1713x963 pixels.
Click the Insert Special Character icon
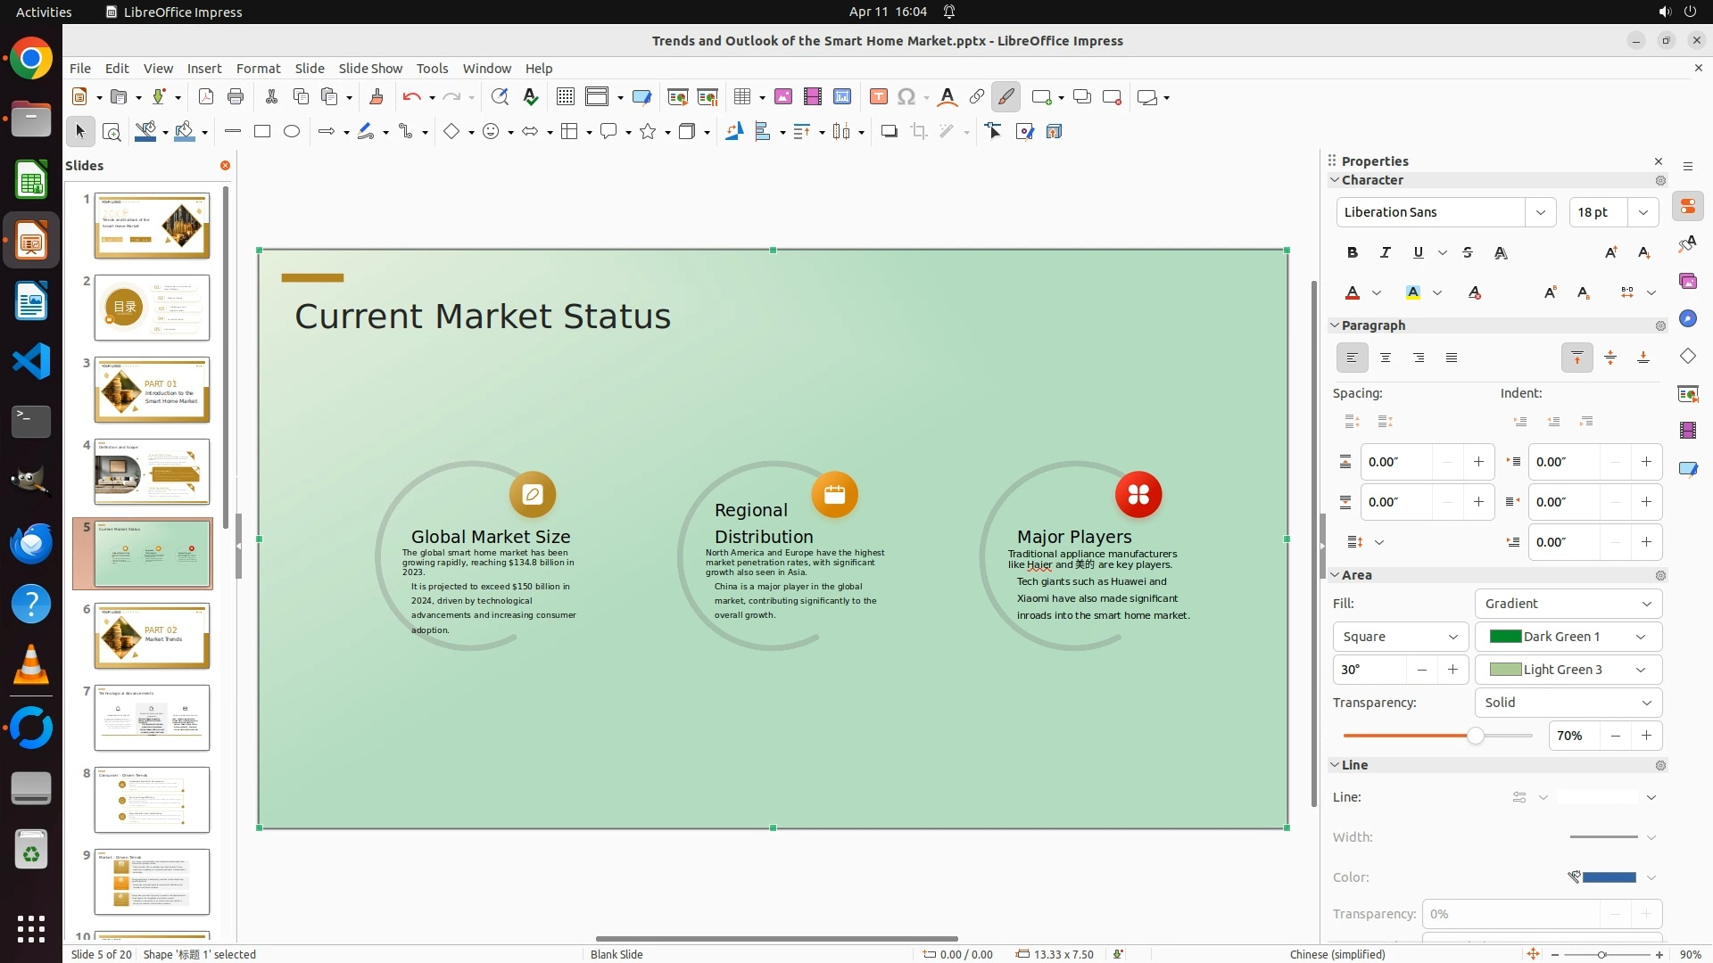pyautogui.click(x=906, y=97)
